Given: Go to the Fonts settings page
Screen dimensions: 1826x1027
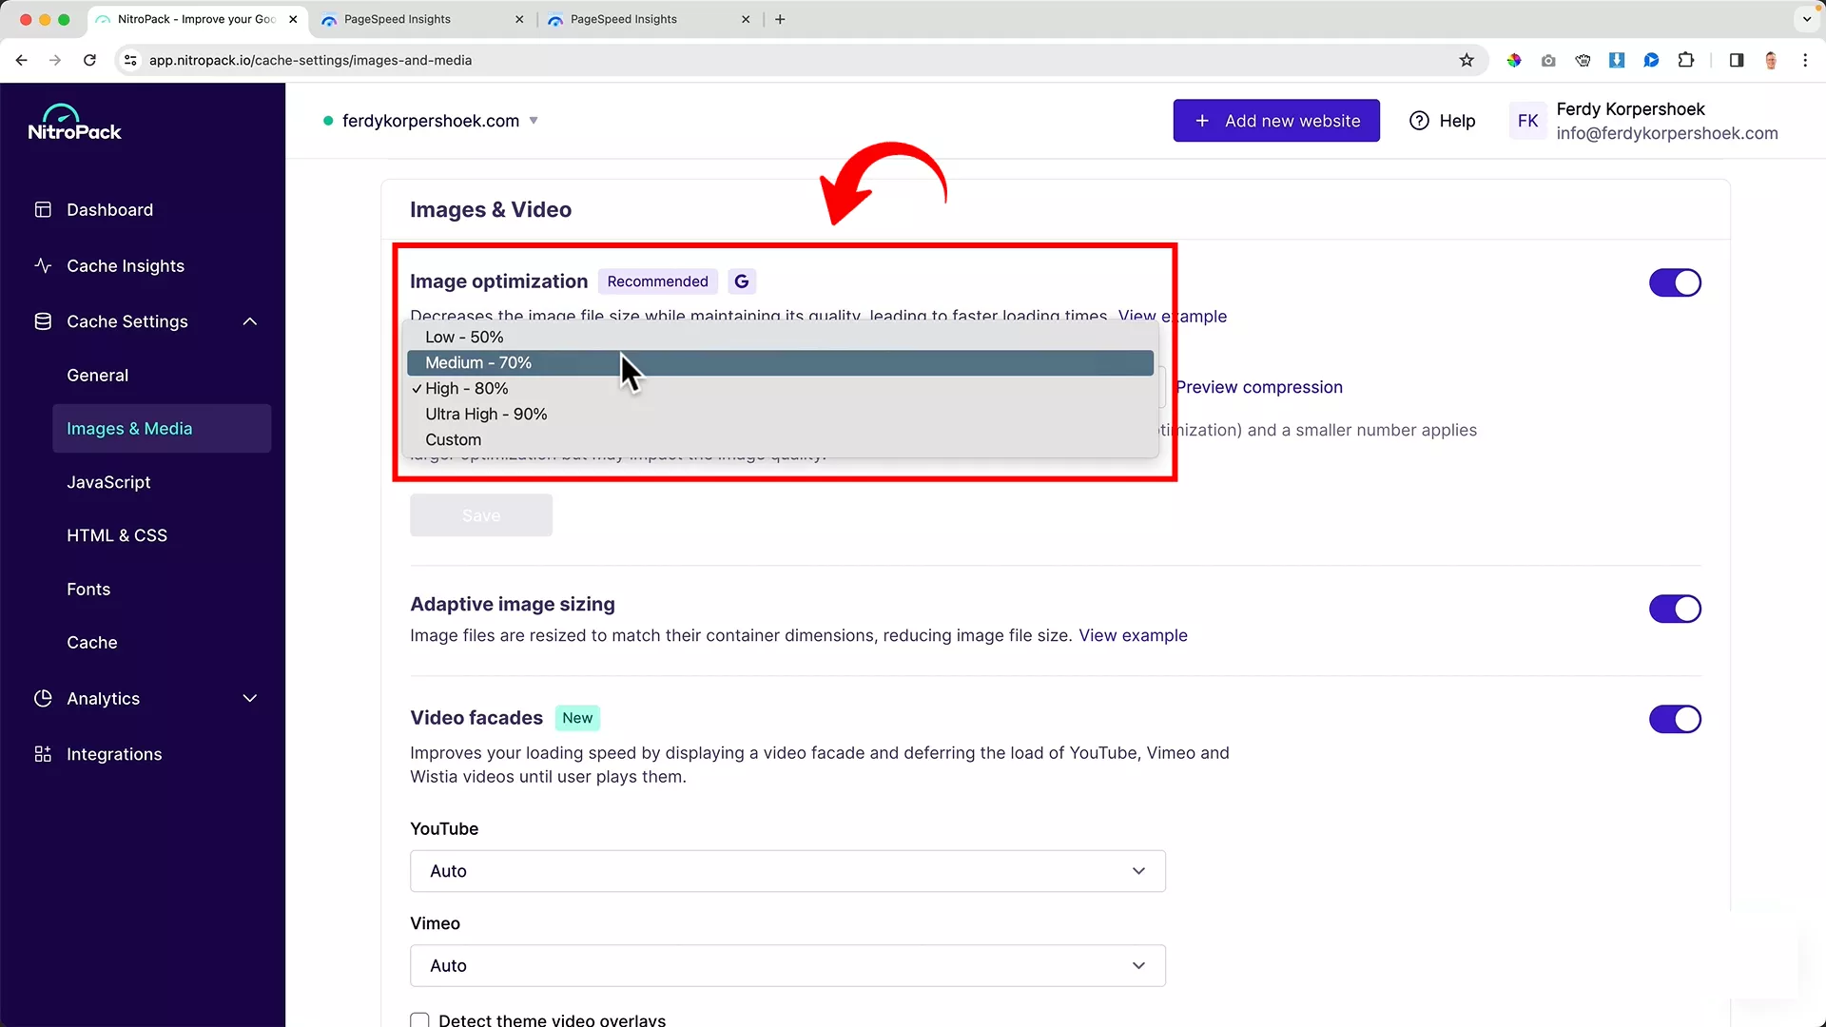Looking at the screenshot, I should [x=88, y=589].
